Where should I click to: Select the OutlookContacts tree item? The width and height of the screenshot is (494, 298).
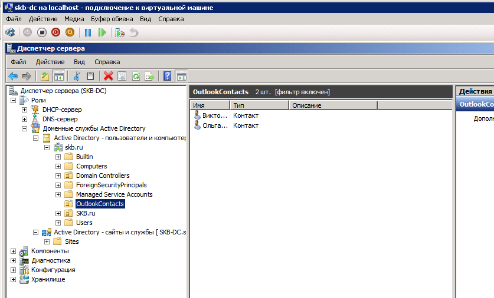(x=100, y=204)
